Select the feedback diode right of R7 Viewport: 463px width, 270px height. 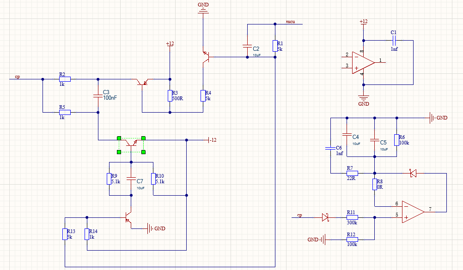coord(413,173)
